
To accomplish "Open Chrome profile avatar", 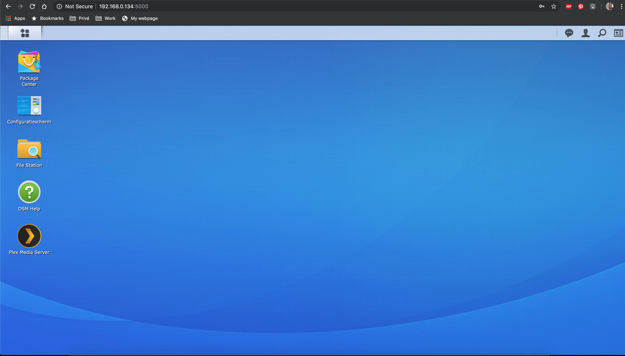I will (609, 7).
